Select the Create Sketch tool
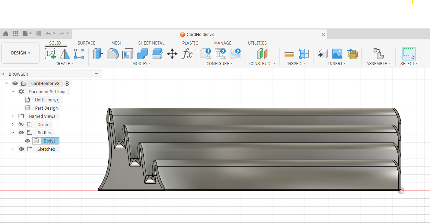The image size is (430, 223). 50,54
